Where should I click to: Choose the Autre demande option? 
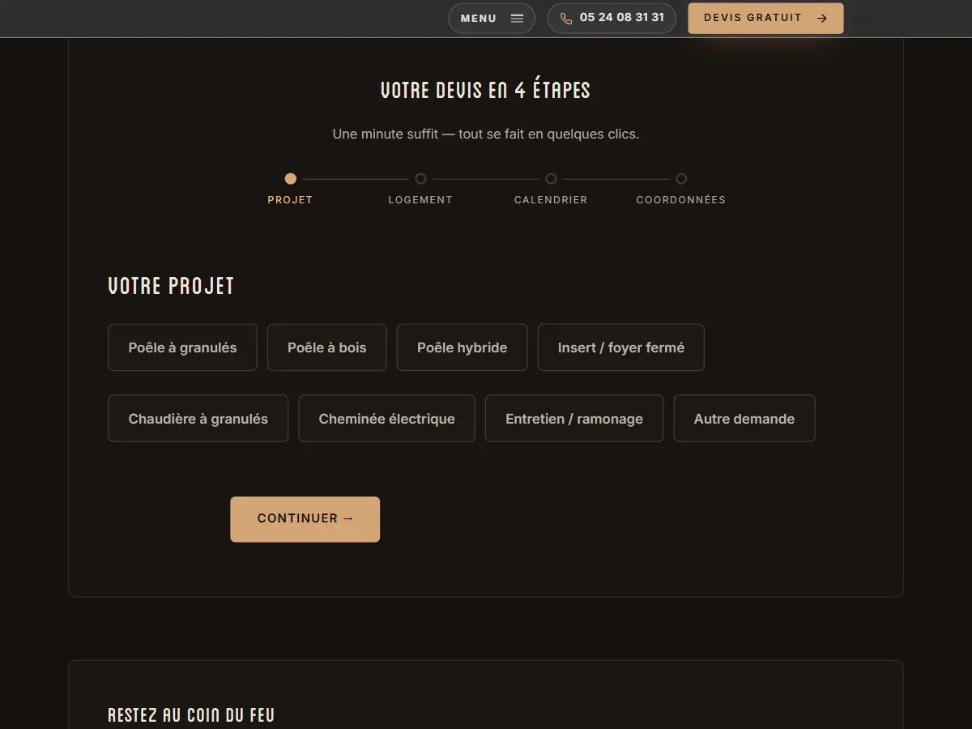point(744,419)
